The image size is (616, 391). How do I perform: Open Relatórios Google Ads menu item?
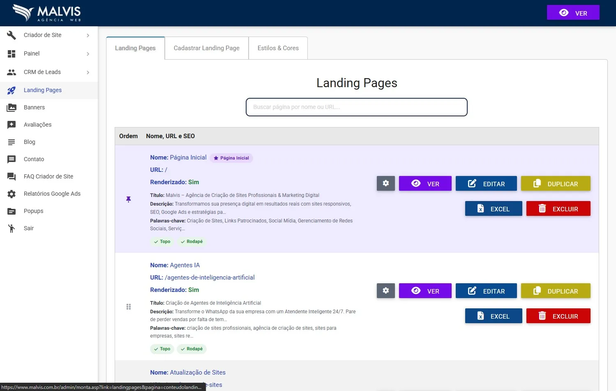tap(49, 194)
